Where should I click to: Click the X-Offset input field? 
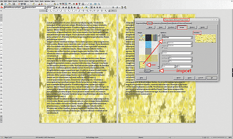pos(180,58)
